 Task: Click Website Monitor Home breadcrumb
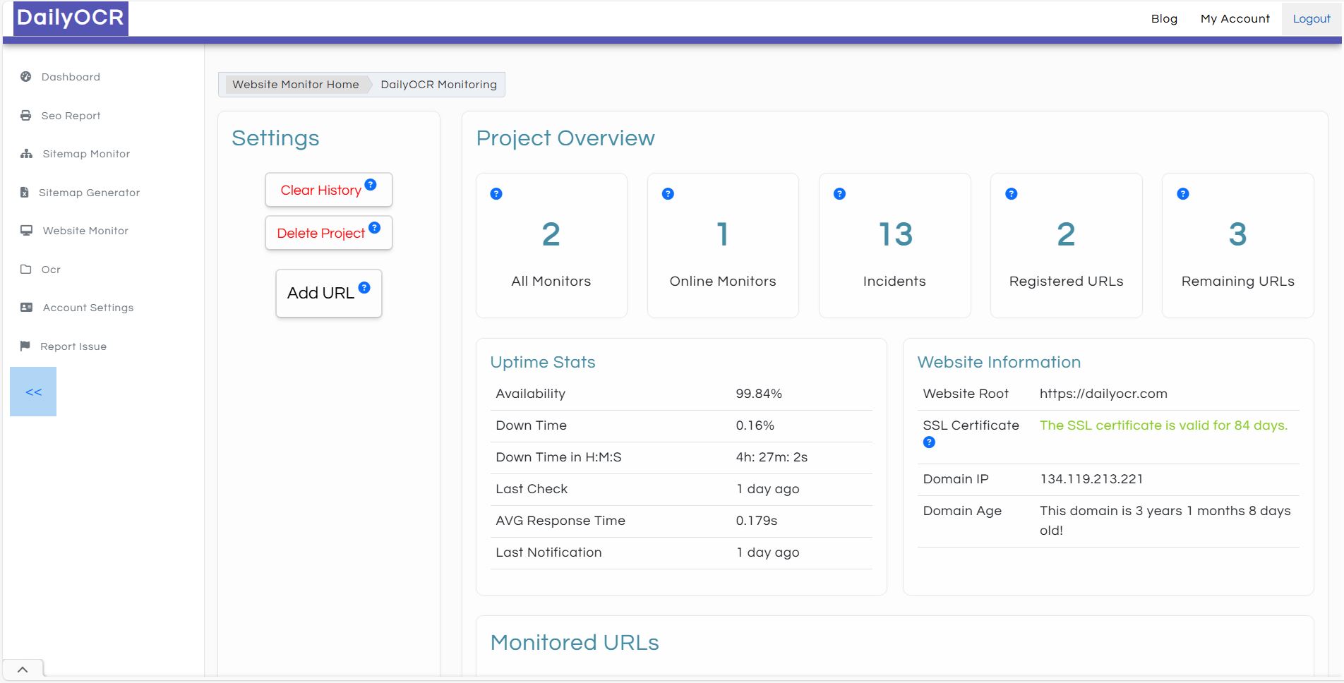pyautogui.click(x=296, y=85)
